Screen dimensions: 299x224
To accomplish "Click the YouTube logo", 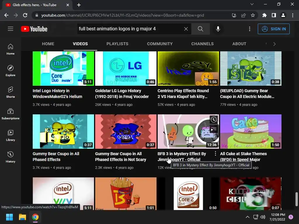I will [34, 29].
